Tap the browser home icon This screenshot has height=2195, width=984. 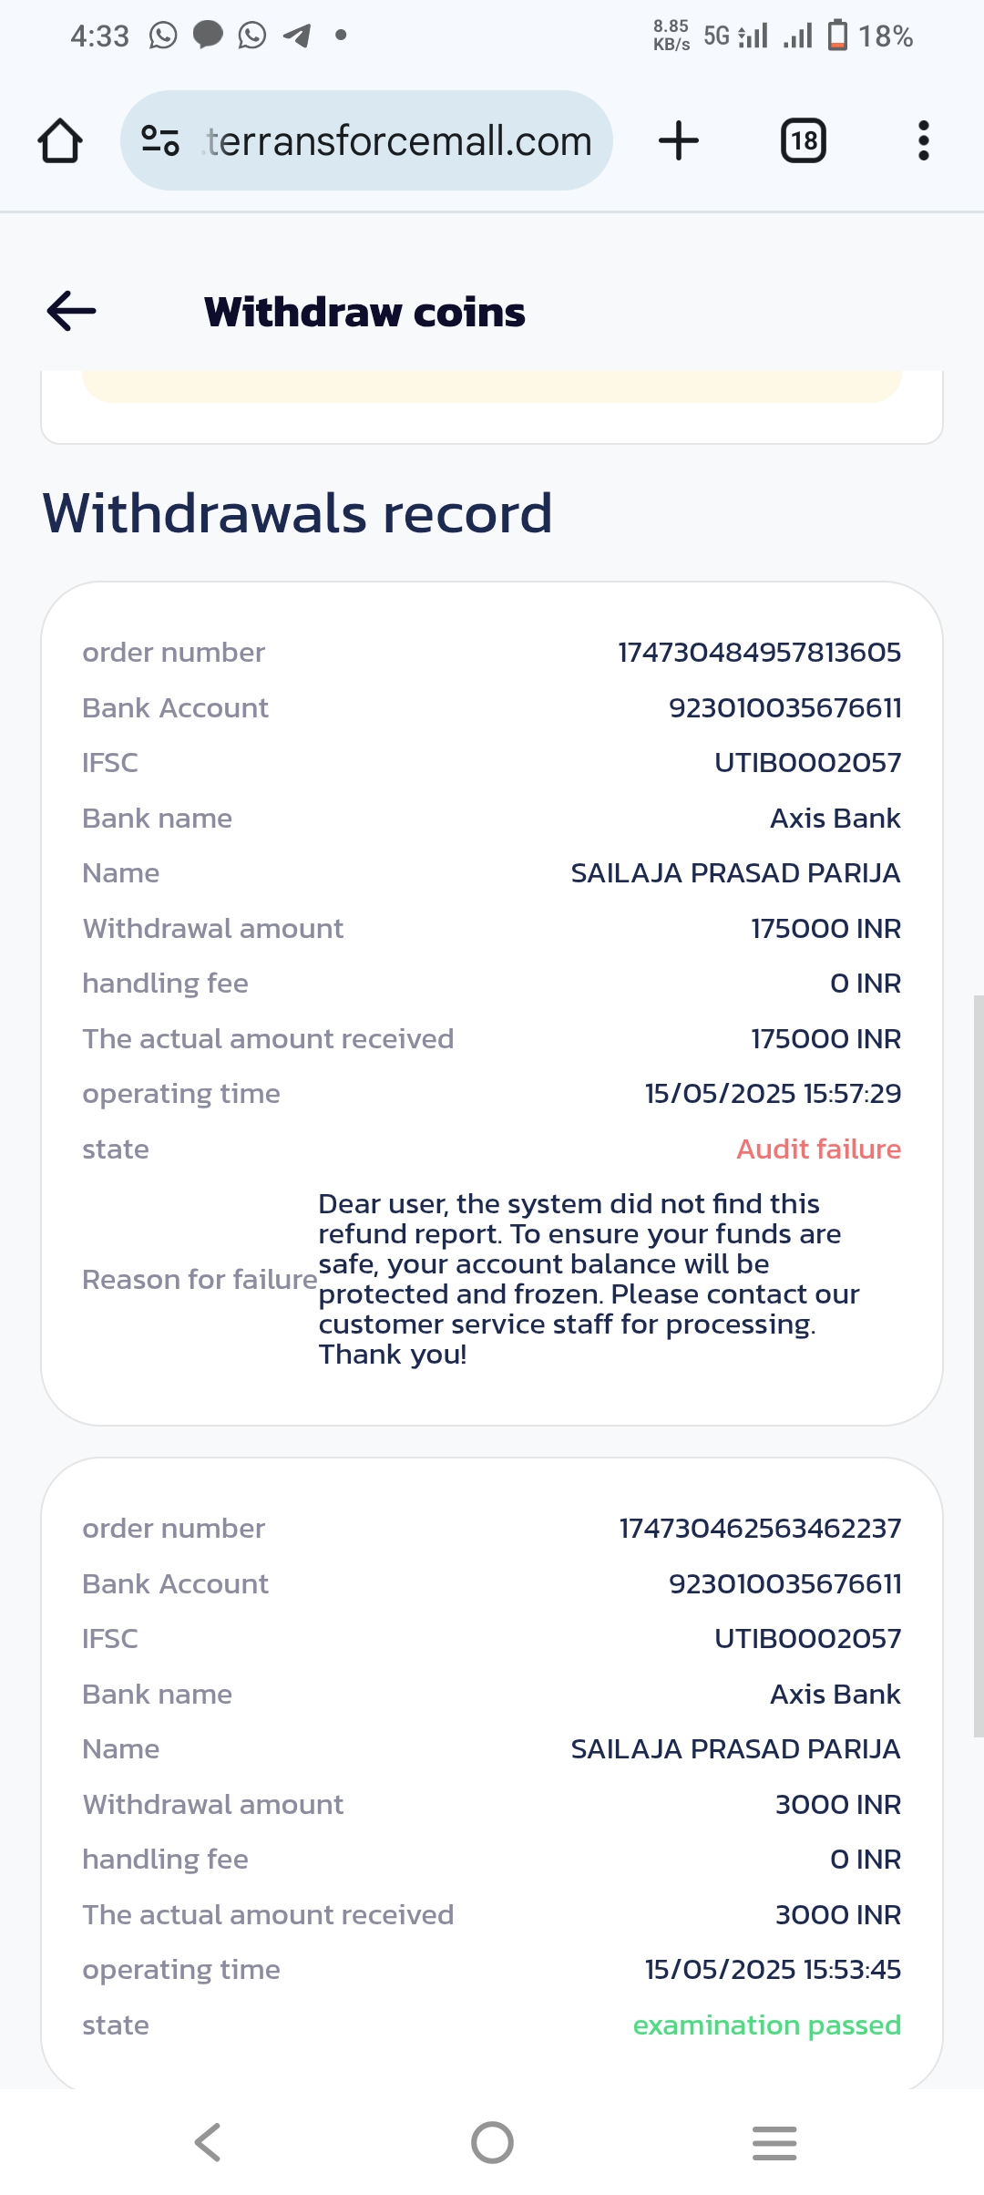pyautogui.click(x=60, y=141)
